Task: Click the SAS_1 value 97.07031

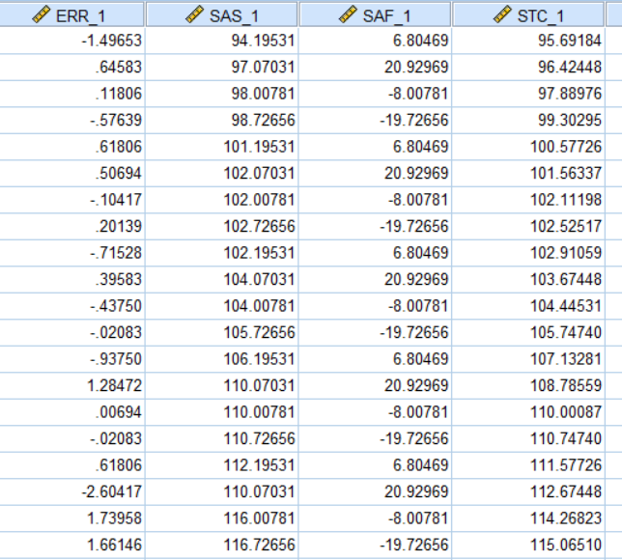Action: (x=263, y=67)
